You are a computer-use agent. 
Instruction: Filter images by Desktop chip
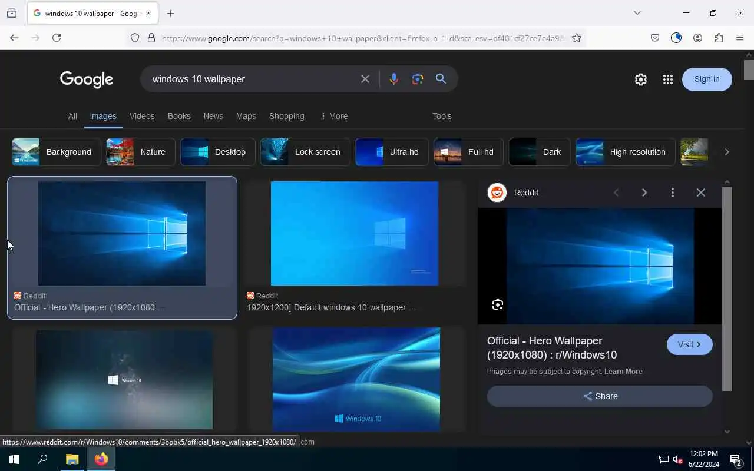(x=218, y=152)
